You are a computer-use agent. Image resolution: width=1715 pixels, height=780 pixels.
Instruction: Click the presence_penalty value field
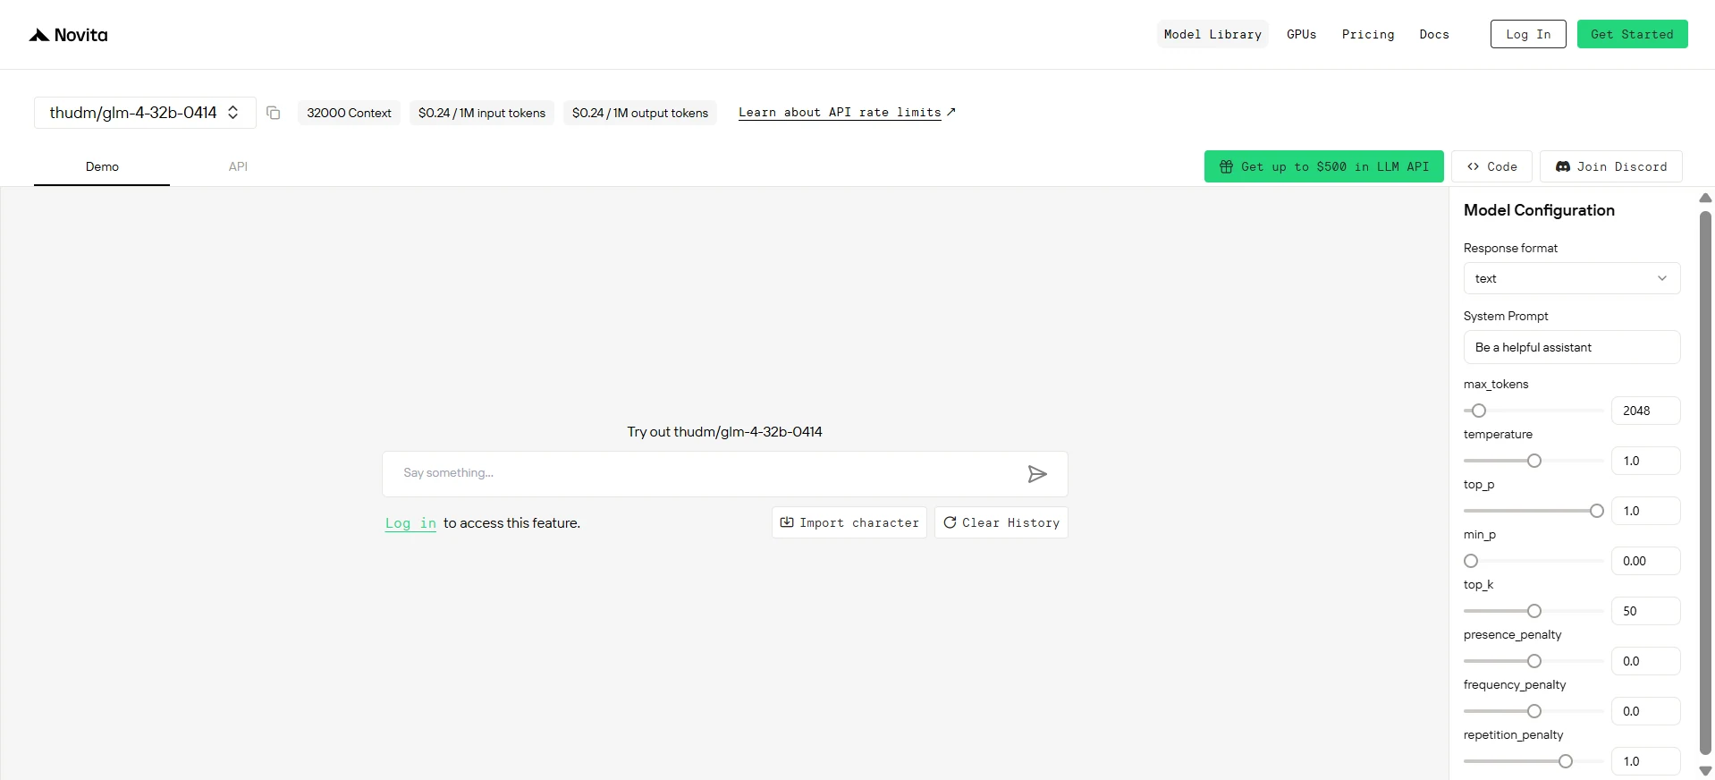[x=1646, y=661]
